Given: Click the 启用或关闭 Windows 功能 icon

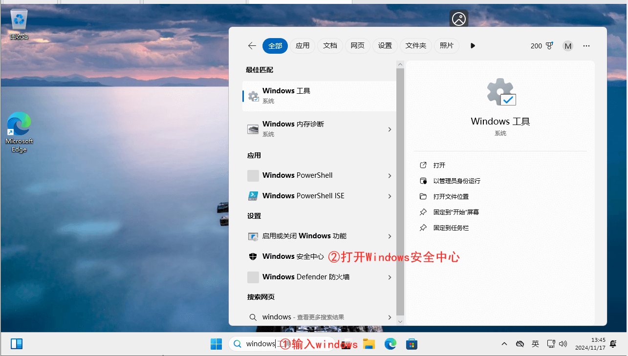Looking at the screenshot, I should pyautogui.click(x=253, y=236).
